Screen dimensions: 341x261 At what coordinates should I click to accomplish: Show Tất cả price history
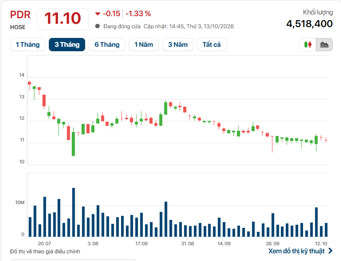tap(211, 44)
